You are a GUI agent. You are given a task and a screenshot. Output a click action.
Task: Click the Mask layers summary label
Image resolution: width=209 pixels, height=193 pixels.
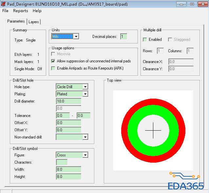pos(24,62)
